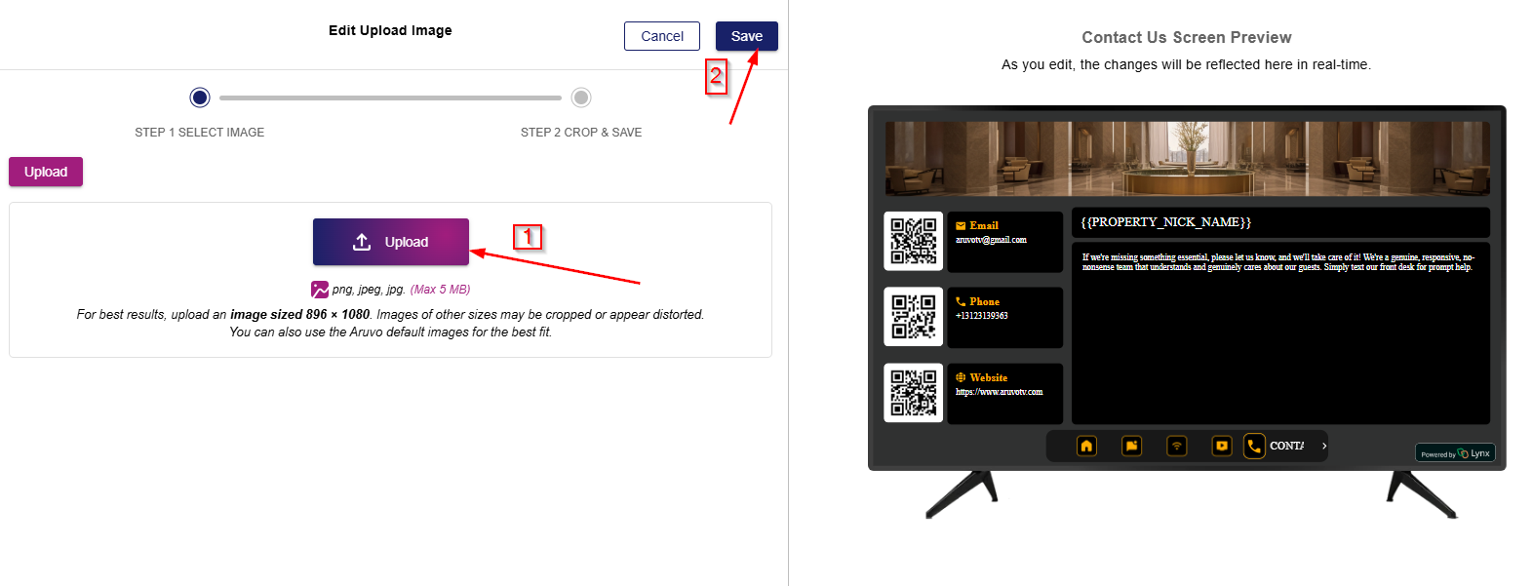Click the https://www.aruvotv.com website URL

pyautogui.click(x=1000, y=392)
